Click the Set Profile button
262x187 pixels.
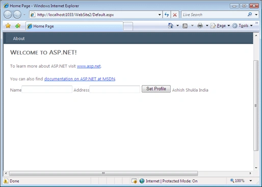click(x=156, y=89)
